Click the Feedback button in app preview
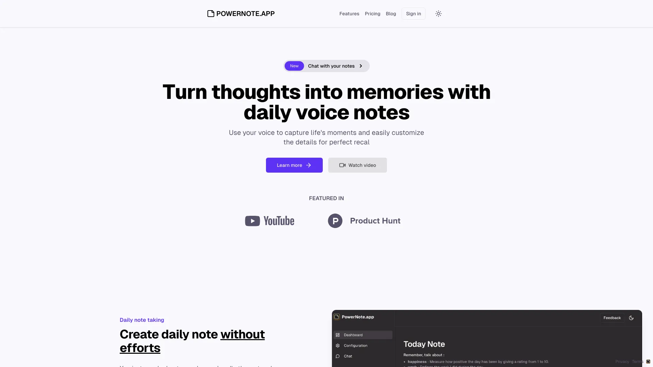 [x=612, y=318]
